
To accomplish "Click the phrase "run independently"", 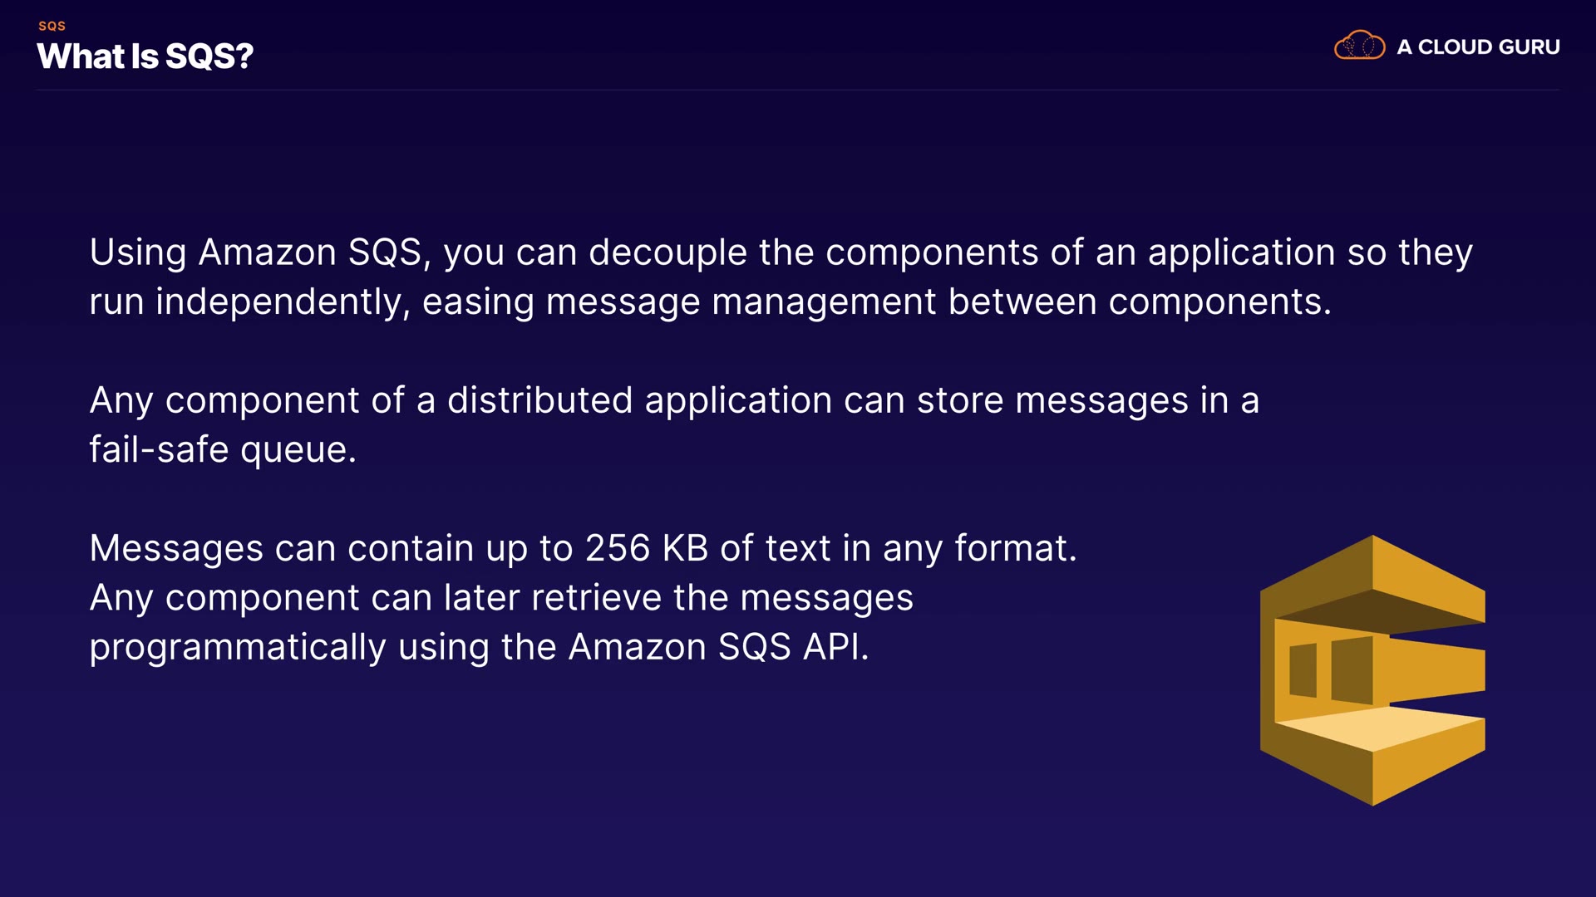I will pos(249,301).
